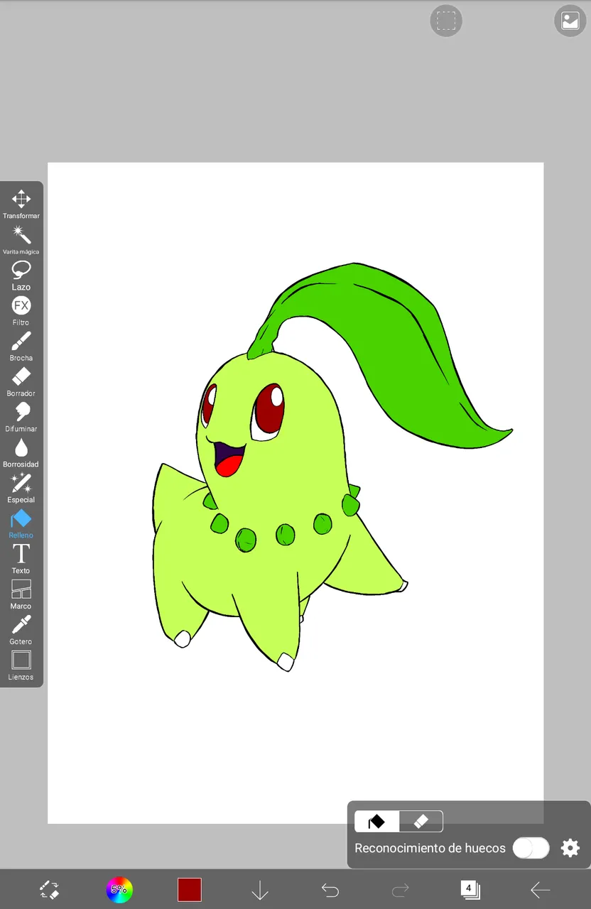The height and width of the screenshot is (909, 591).
Task: Tap the down arrow in bottom bar
Action: 260,890
